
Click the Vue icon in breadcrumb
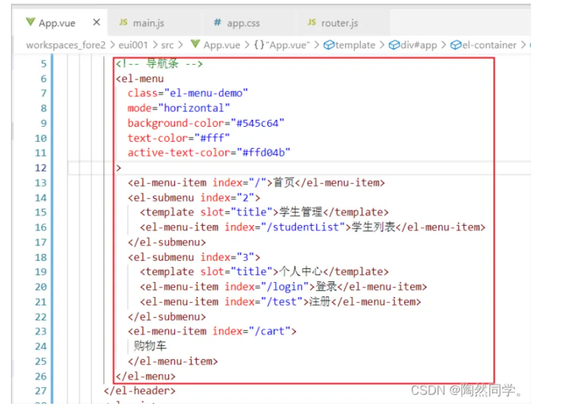pos(195,44)
